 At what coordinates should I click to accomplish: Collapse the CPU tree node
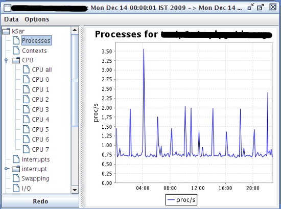tap(6, 60)
